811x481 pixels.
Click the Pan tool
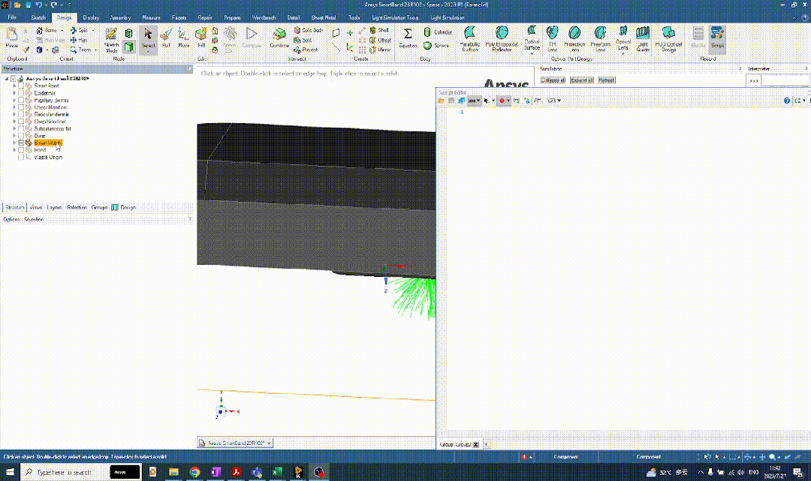[79, 41]
